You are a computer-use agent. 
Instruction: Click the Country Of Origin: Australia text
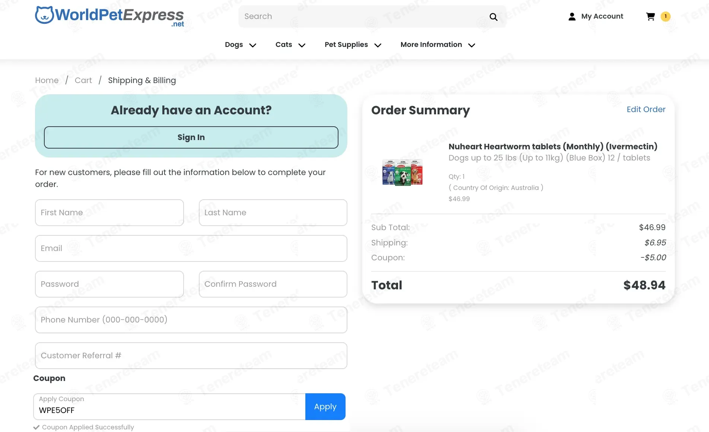coord(496,188)
